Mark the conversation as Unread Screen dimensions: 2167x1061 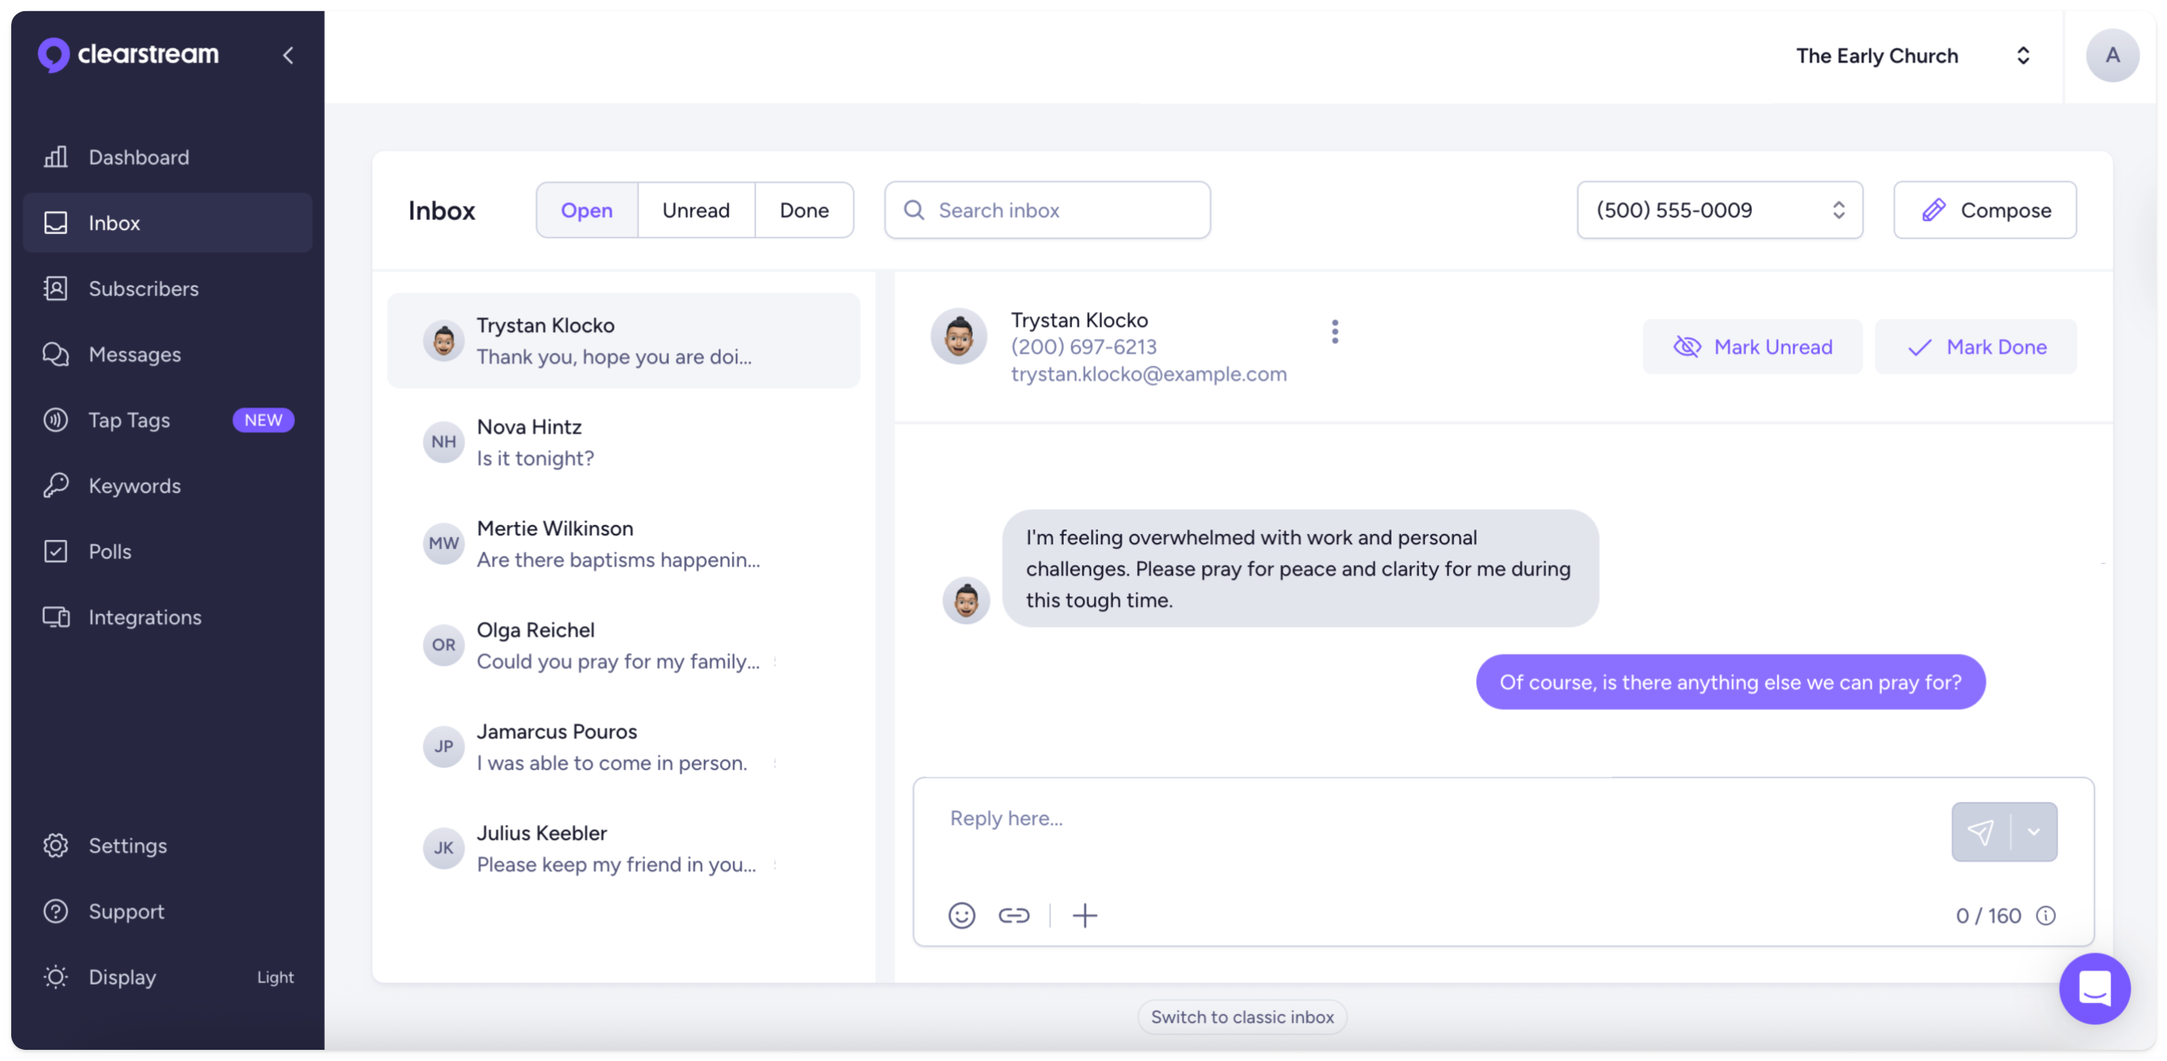(x=1752, y=346)
